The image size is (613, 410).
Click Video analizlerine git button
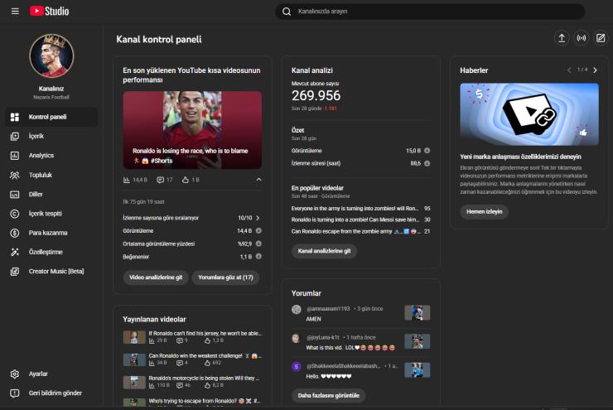tap(156, 277)
